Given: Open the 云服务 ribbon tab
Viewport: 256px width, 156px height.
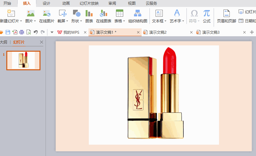Looking at the screenshot, I should (151, 3).
